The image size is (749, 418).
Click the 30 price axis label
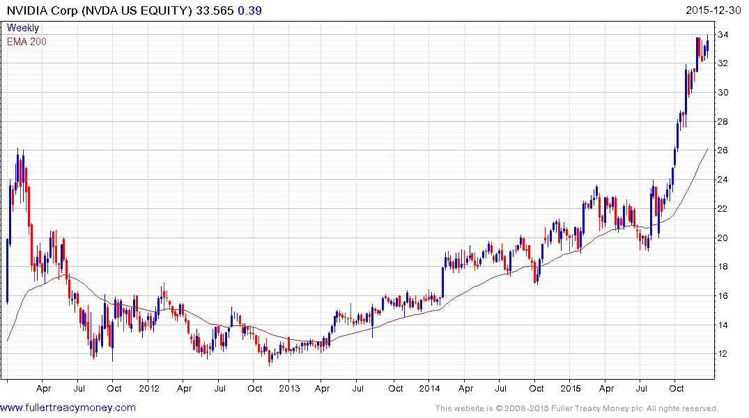(x=723, y=92)
